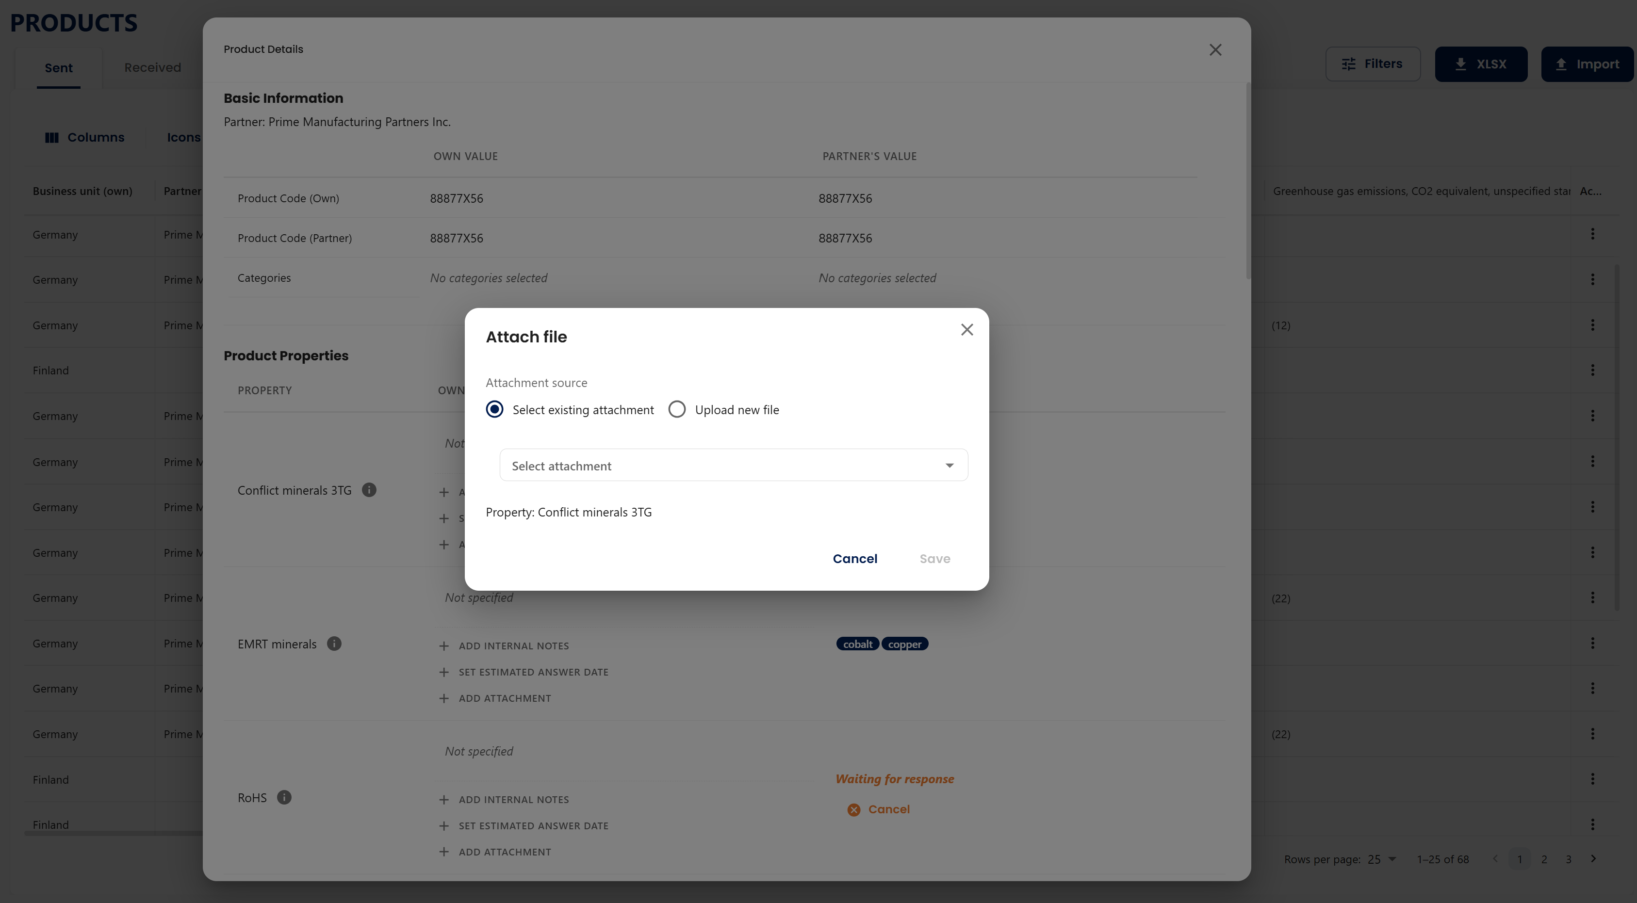Click the Filters sliders icon
Image resolution: width=1637 pixels, height=903 pixels.
(x=1348, y=64)
